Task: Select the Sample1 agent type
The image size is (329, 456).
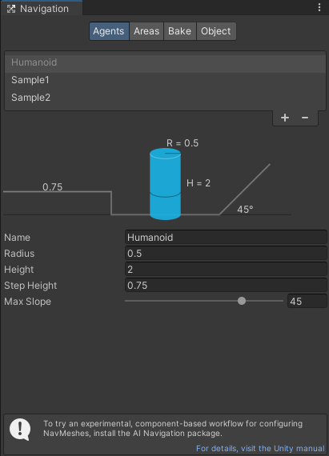Action: pyautogui.click(x=165, y=80)
